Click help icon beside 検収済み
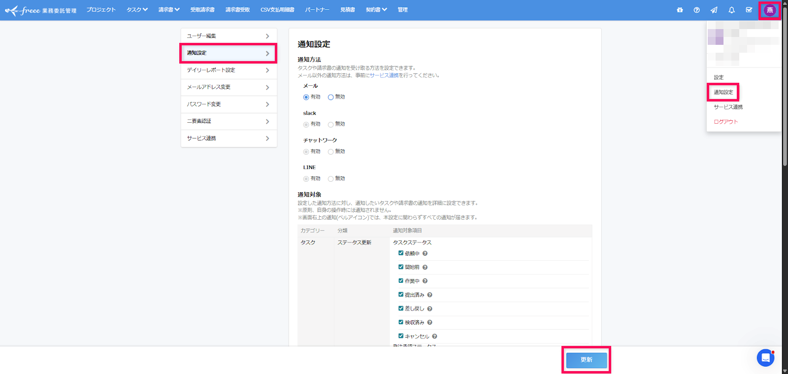 click(430, 322)
